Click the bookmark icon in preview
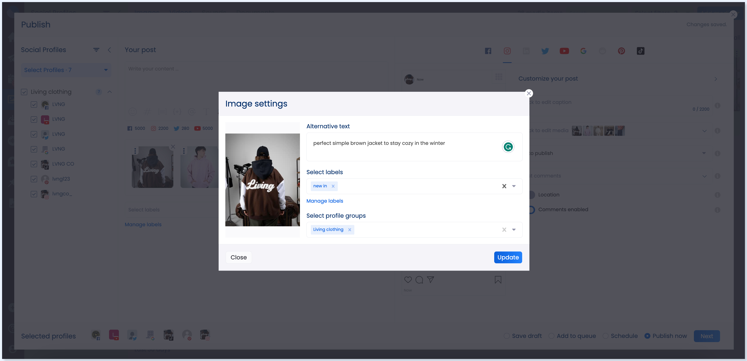747x361 pixels. [x=498, y=280]
